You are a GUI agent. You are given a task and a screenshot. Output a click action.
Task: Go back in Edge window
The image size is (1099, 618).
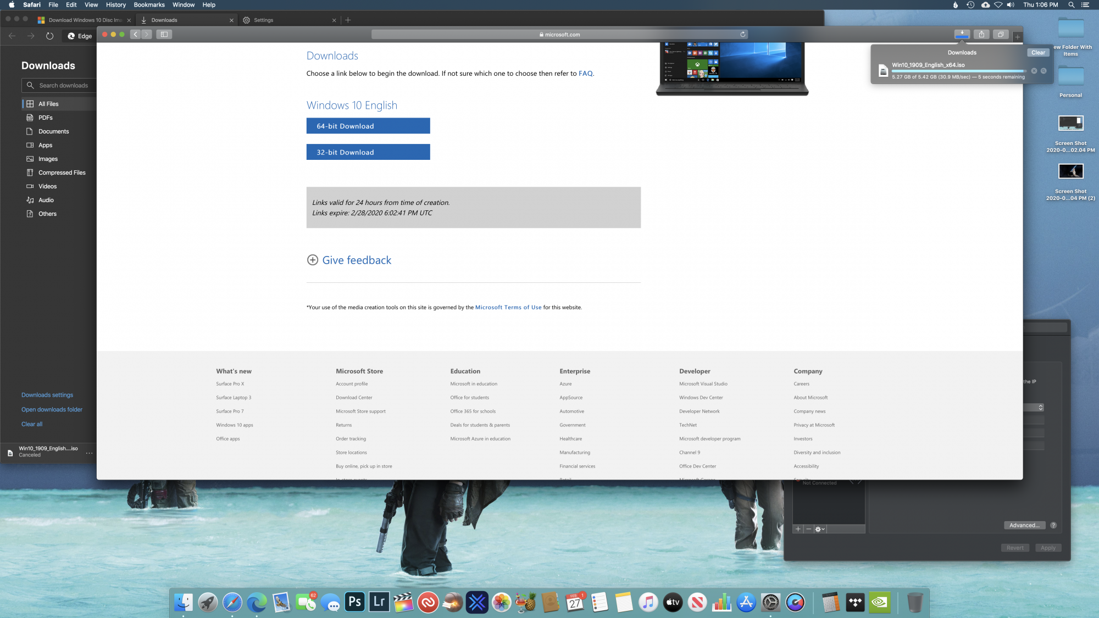tap(12, 36)
